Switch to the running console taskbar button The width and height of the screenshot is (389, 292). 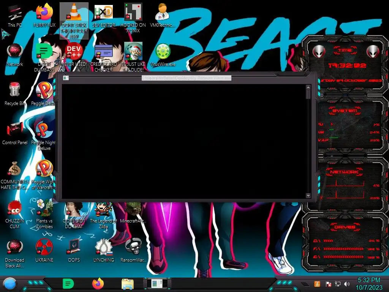click(157, 284)
